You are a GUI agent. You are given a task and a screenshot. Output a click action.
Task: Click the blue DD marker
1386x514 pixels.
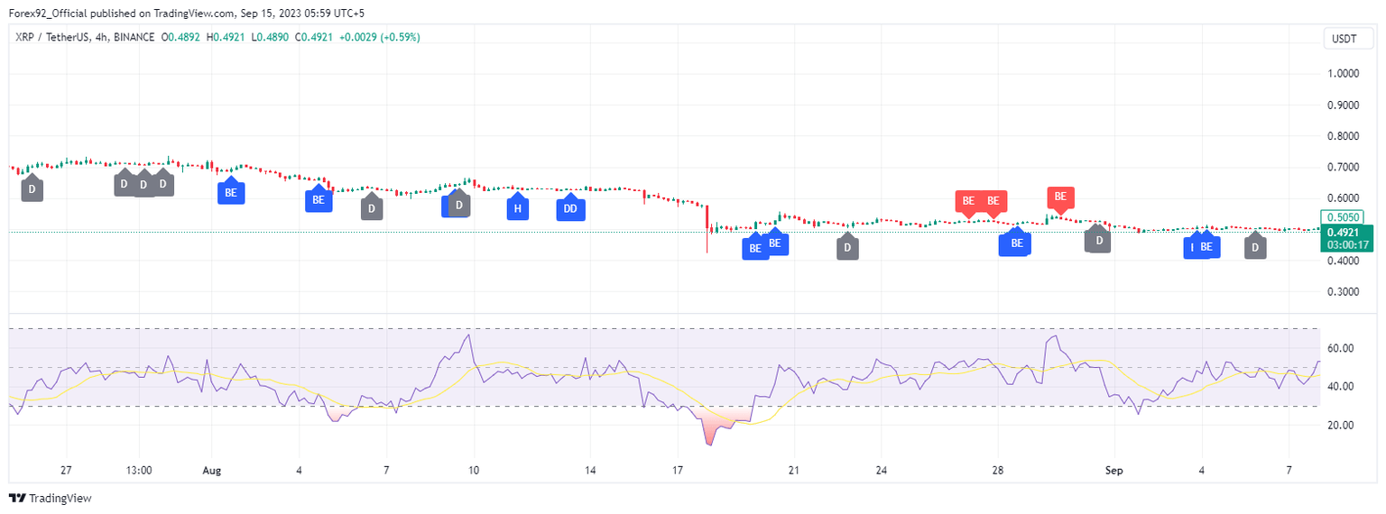(x=569, y=208)
